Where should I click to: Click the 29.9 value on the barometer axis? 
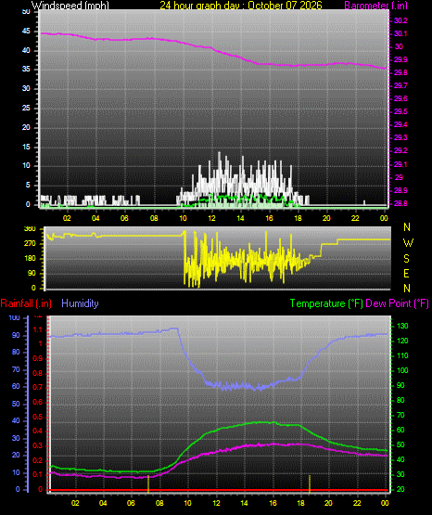(x=400, y=59)
